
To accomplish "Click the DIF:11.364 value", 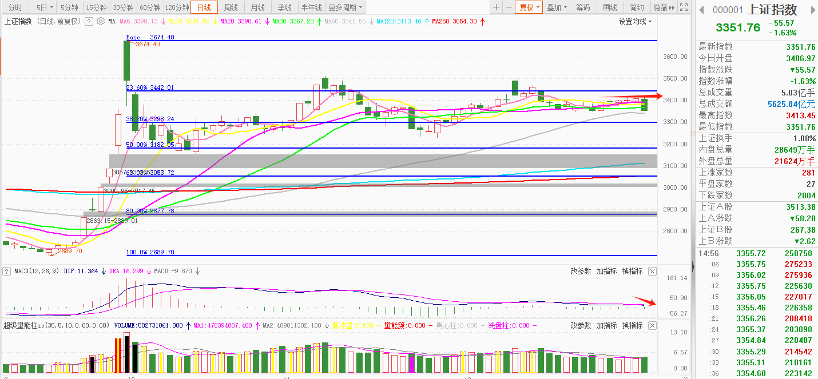I will (x=81, y=272).
